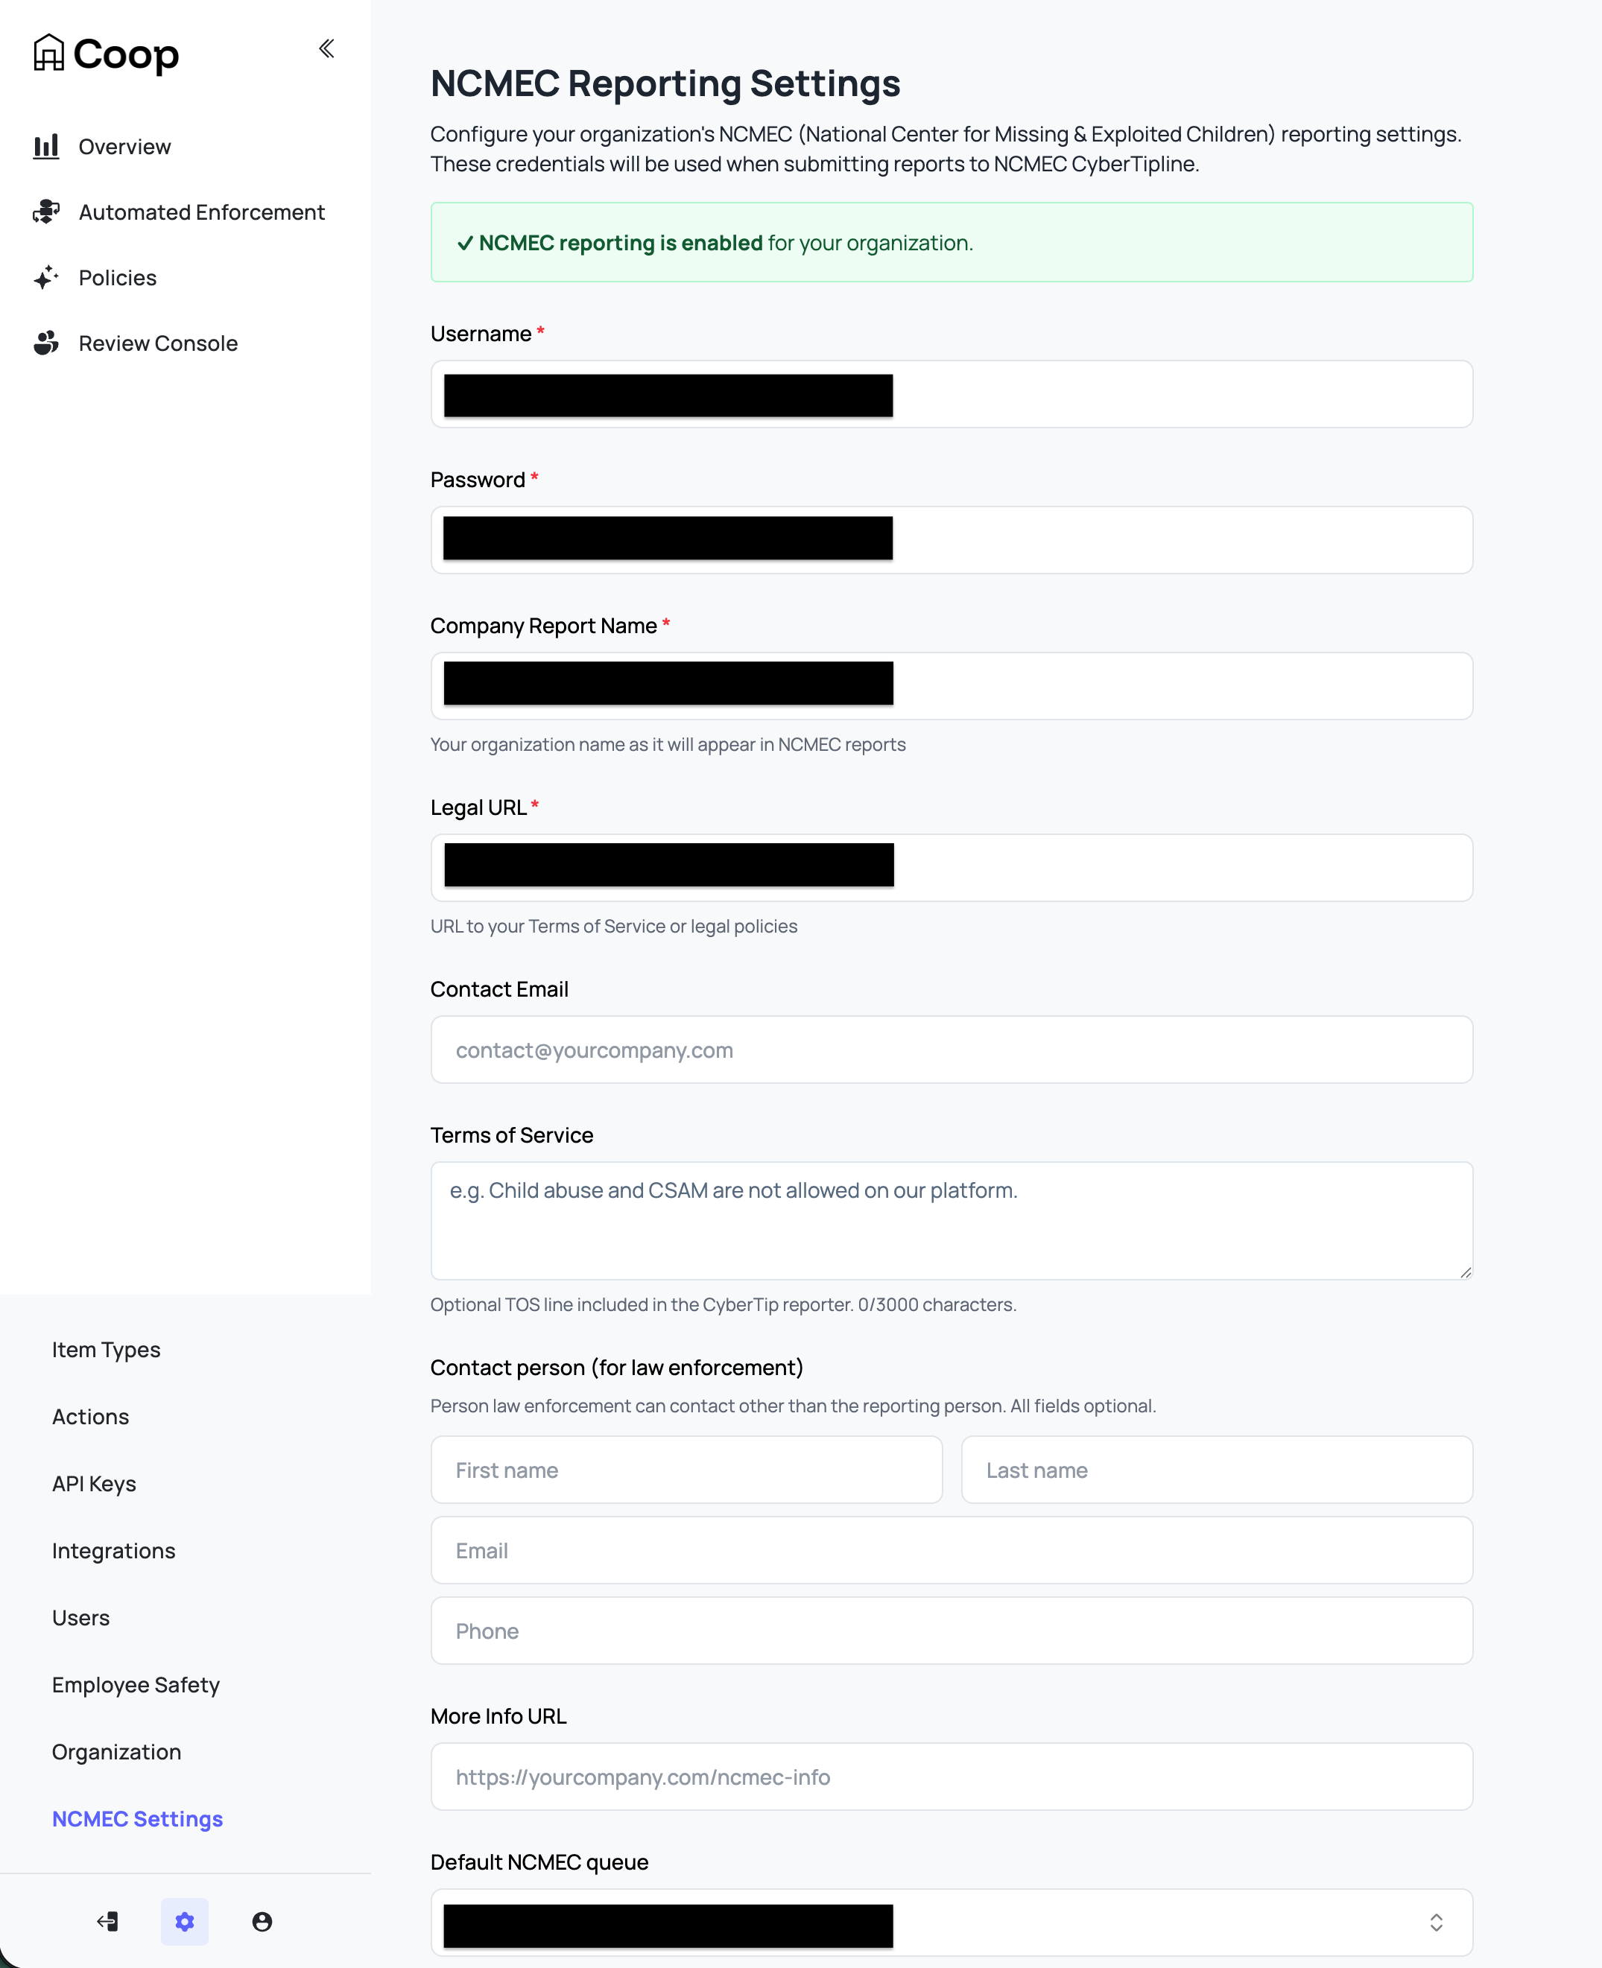Go to the API Keys section

coord(94,1484)
